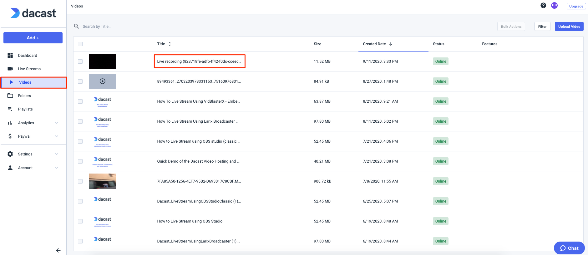588x255 pixels.
Task: Click the Dashboard grid icon
Action: [x=10, y=55]
